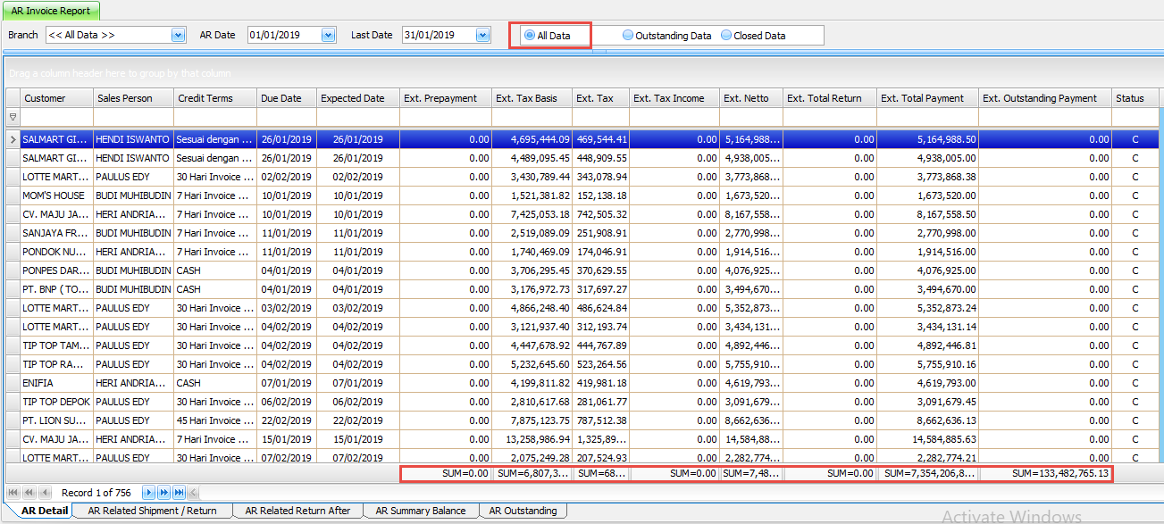Click total payment value 8,662,636.13
Image resolution: width=1164 pixels, height=524 pixels.
928,420
